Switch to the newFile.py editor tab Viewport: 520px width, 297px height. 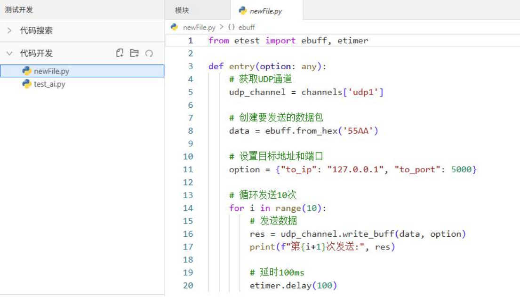click(266, 11)
